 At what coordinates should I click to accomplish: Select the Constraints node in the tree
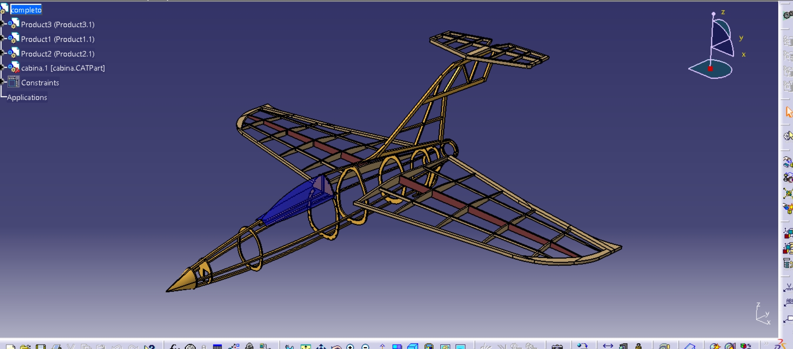coord(40,83)
